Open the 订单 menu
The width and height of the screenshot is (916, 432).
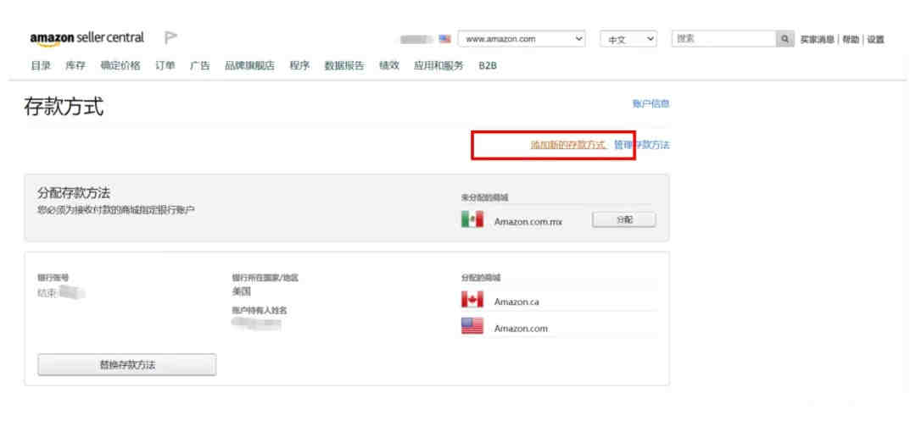coord(165,66)
